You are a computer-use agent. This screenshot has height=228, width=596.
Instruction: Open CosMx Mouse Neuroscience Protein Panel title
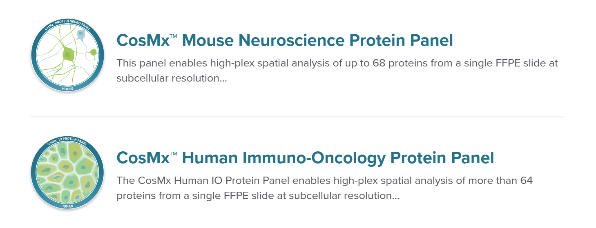285,40
